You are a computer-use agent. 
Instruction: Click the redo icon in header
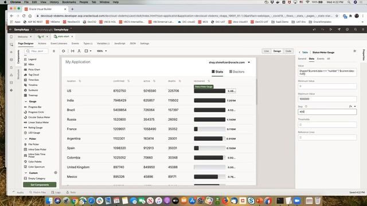pyautogui.click(x=322, y=29)
